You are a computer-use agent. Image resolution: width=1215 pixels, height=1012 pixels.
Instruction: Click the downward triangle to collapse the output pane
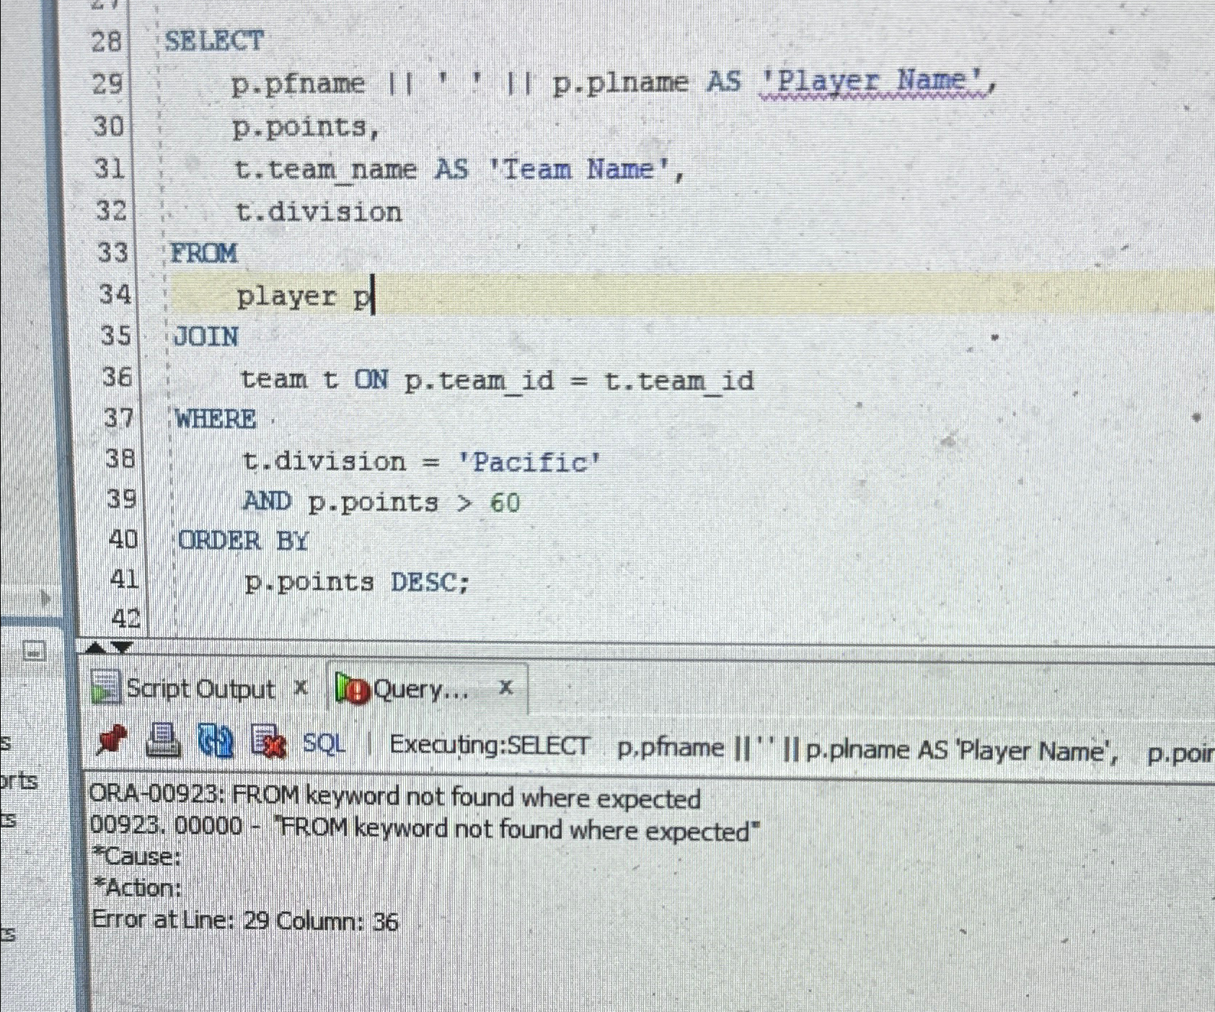click(x=121, y=646)
